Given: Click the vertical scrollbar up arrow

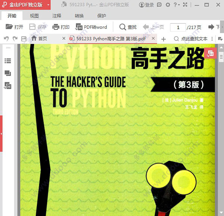Looking at the screenshot, I should click(221, 47).
